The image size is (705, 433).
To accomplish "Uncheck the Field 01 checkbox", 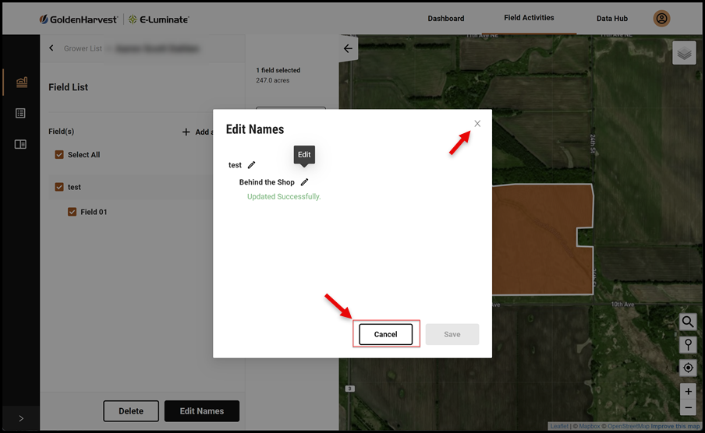I will 72,212.
